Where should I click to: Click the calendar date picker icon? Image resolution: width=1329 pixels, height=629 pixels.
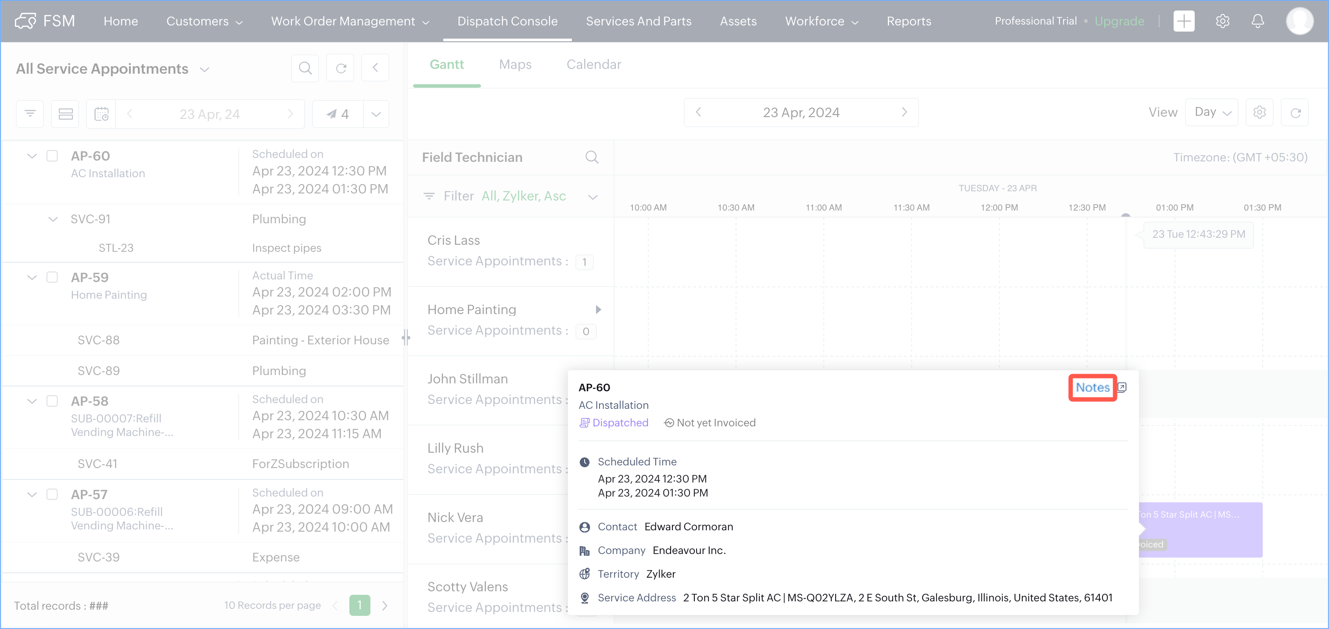[101, 114]
